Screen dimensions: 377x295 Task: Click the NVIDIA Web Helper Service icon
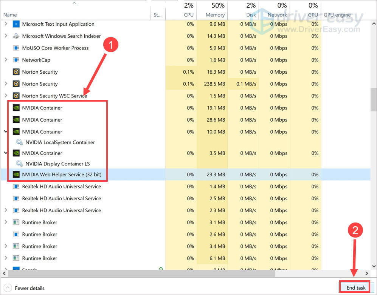click(x=16, y=175)
